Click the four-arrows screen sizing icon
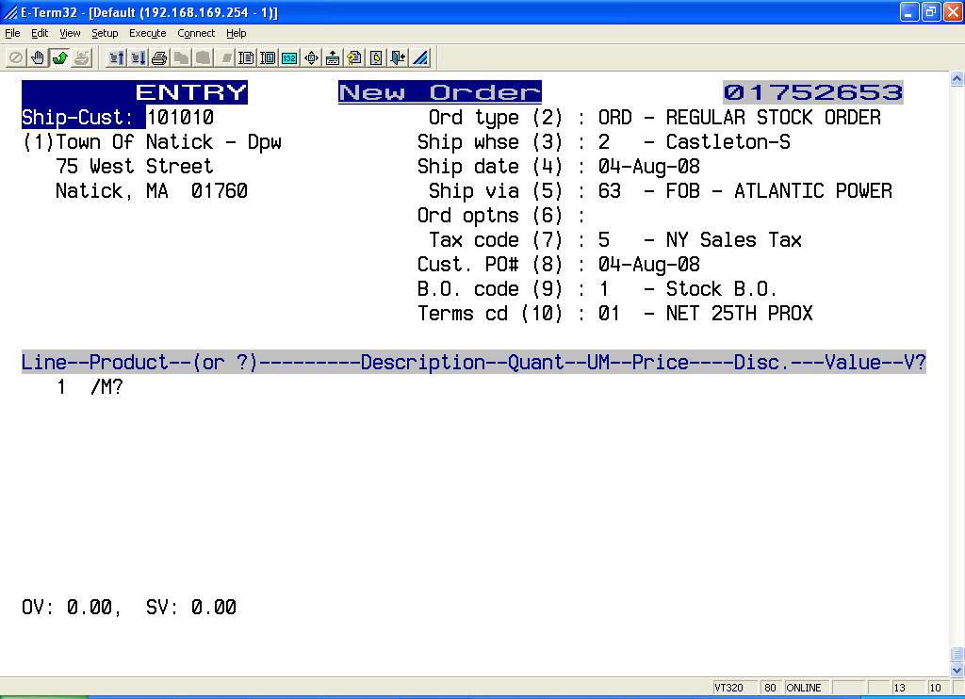The height and width of the screenshot is (699, 965). 311,58
